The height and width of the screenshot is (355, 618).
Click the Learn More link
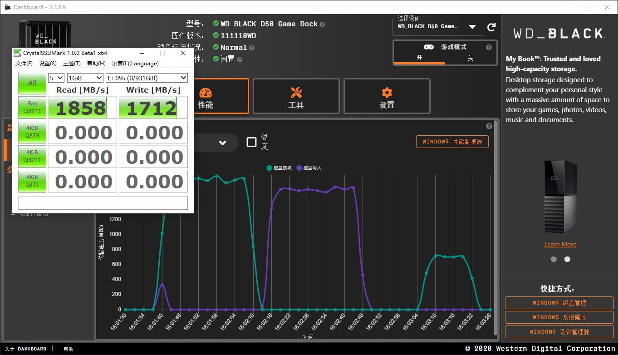[x=560, y=244]
